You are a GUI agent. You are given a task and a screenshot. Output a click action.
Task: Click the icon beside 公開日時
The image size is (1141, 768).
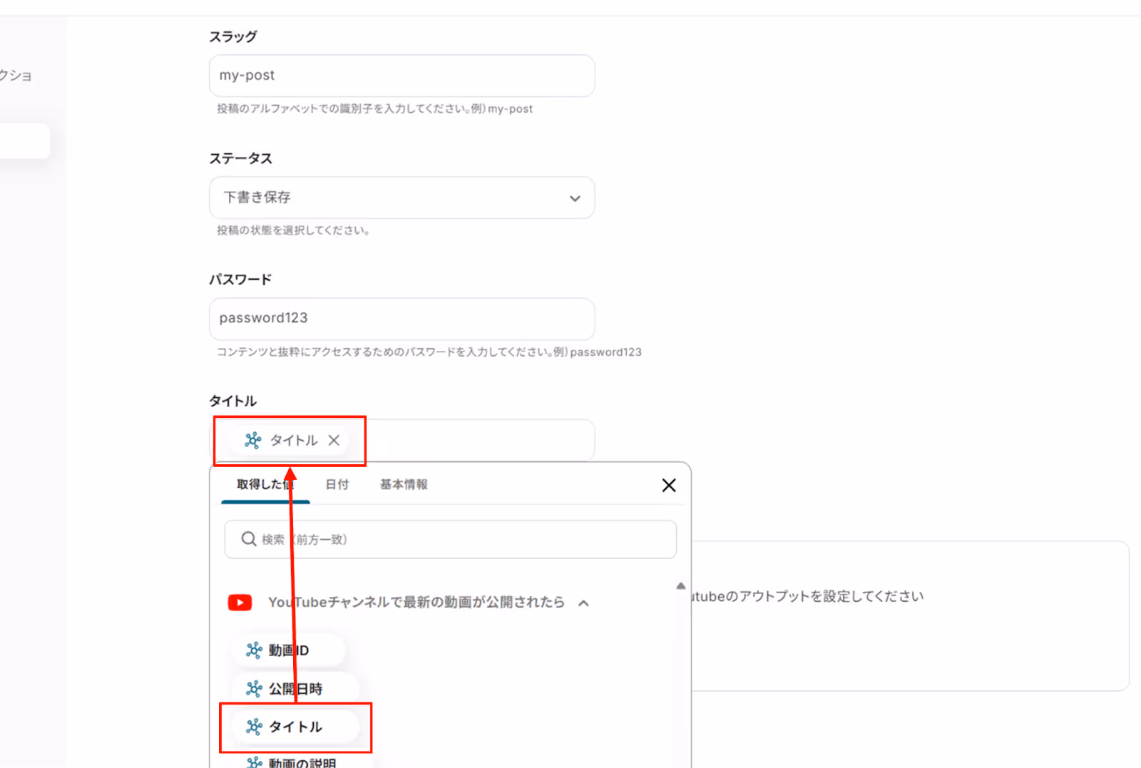254,688
